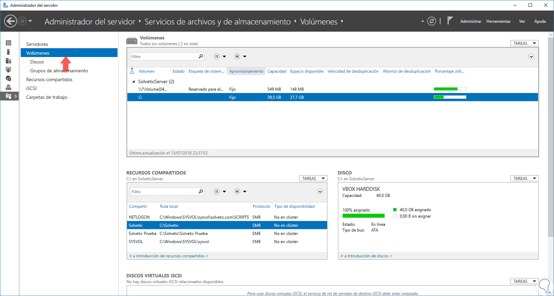Expand the Volúmenes filter criteria chevron
Viewport: 554px width, 296px height.
coord(531,56)
